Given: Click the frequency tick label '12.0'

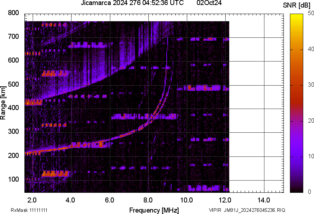Looking at the screenshot, I should tap(225, 200).
